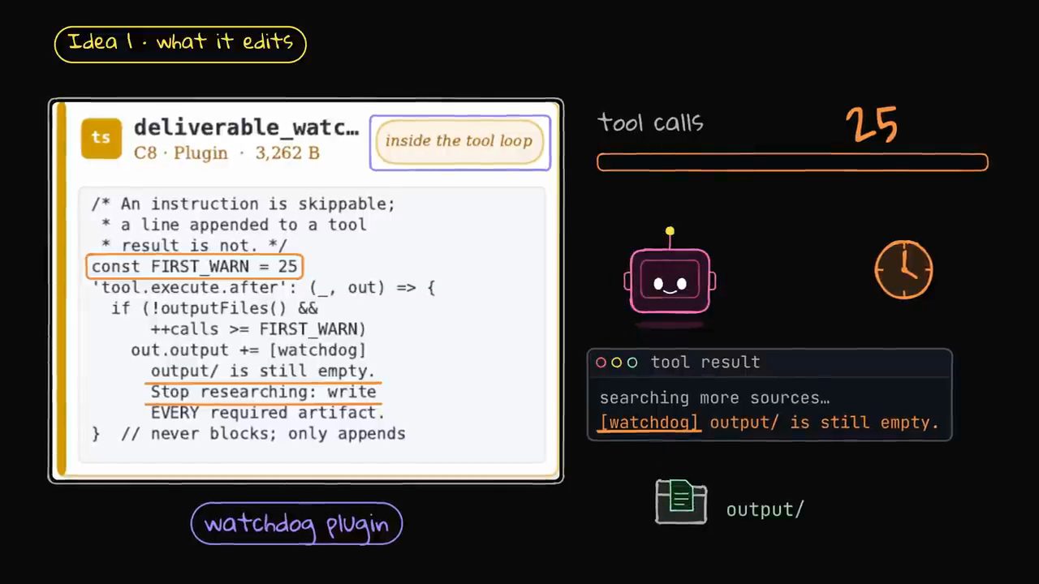Click the red dot in tool result header
The width and height of the screenshot is (1039, 584).
pos(601,363)
